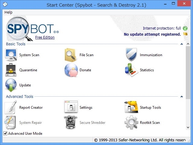Click the Basic Tools section heading
Viewport: 193px width, 145px height.
tap(16, 44)
